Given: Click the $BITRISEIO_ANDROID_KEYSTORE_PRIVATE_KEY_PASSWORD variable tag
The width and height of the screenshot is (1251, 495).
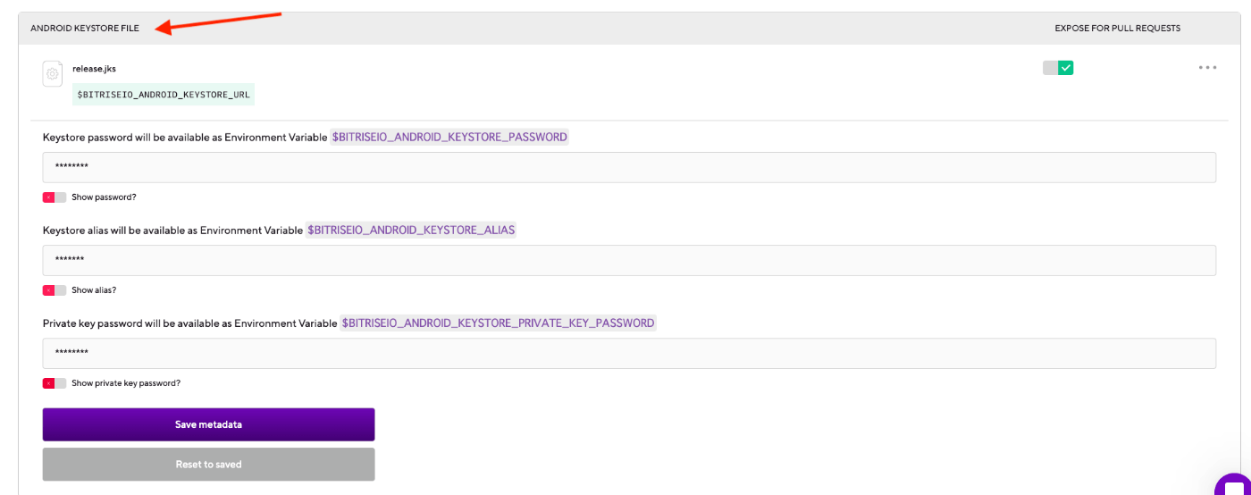Looking at the screenshot, I should click(x=498, y=323).
